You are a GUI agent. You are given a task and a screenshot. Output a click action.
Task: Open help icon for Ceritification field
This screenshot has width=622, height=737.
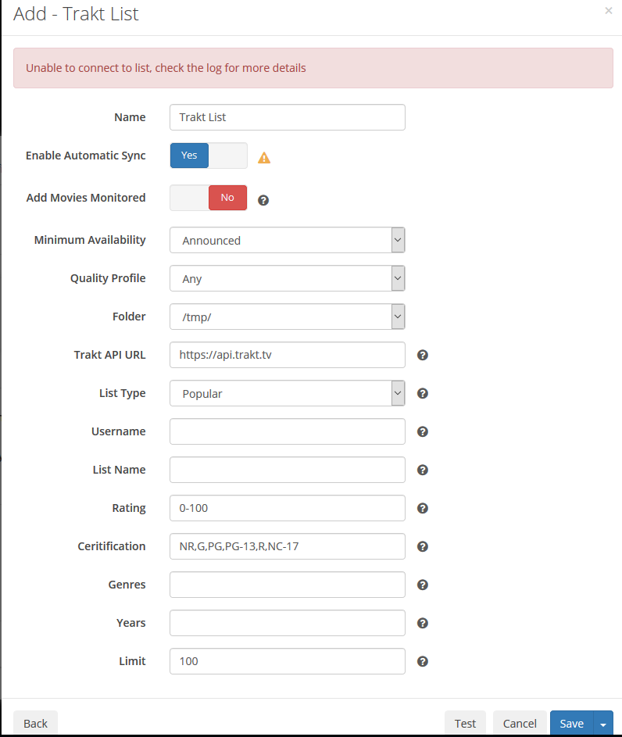click(x=423, y=546)
